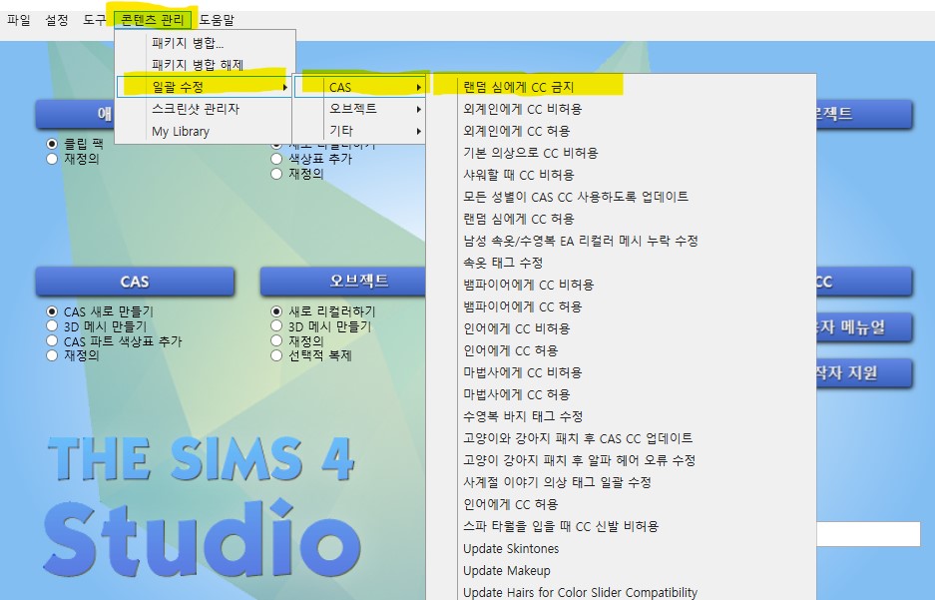Open My Library menu entry

205,131
